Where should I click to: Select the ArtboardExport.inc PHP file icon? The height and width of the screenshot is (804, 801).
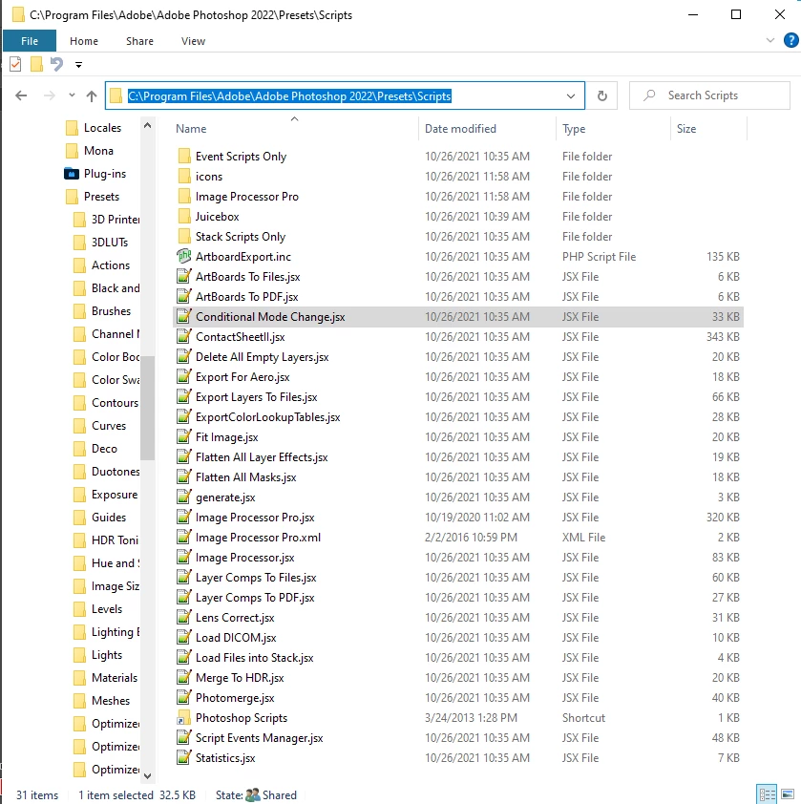pos(184,256)
